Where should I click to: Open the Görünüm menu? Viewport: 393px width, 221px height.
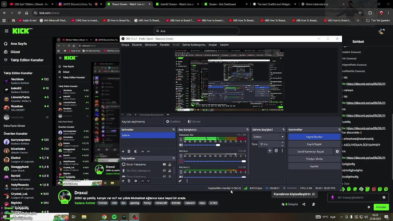tap(151, 45)
